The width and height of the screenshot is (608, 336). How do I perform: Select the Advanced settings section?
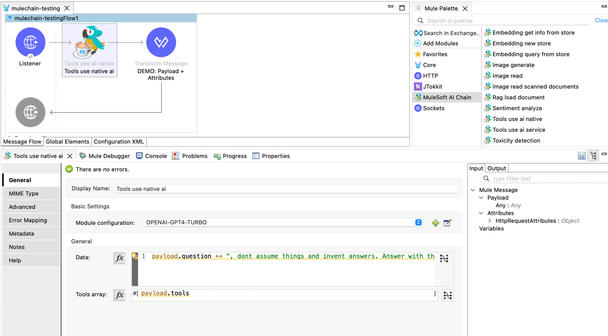(x=31, y=207)
